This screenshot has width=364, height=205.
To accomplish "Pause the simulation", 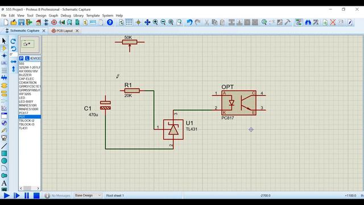I will pyautogui.click(x=27, y=195).
